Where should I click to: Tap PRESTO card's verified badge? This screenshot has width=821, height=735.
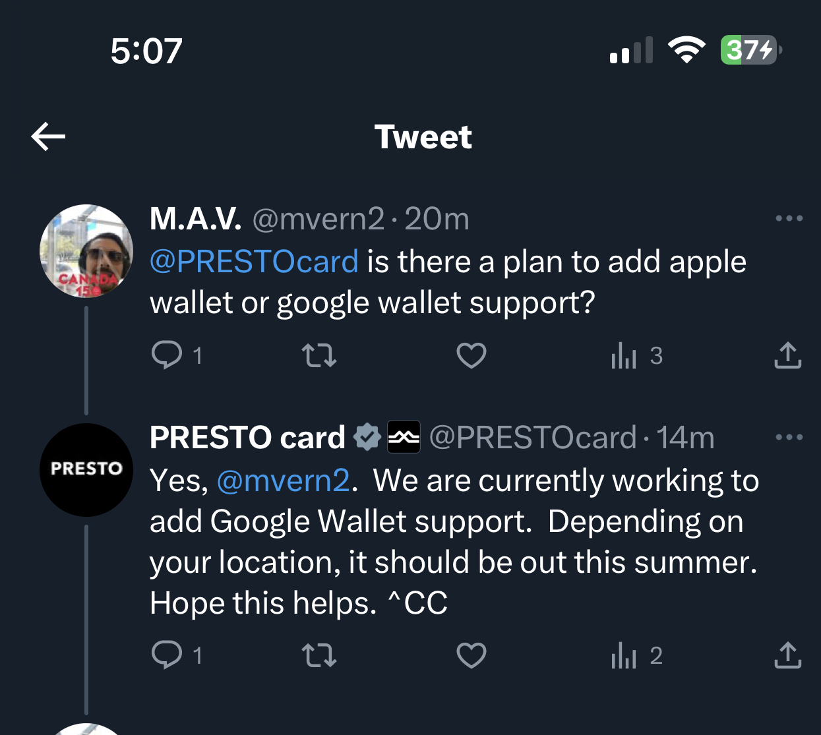click(x=367, y=437)
